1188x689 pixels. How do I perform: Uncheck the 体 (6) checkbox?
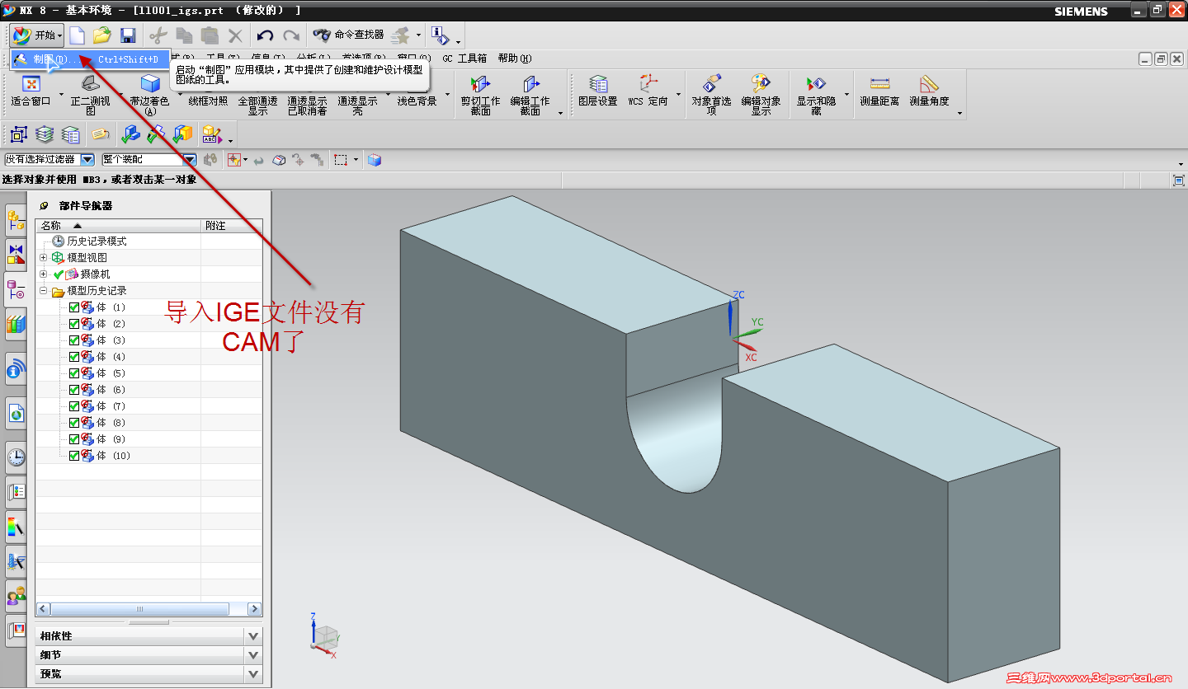coord(74,390)
